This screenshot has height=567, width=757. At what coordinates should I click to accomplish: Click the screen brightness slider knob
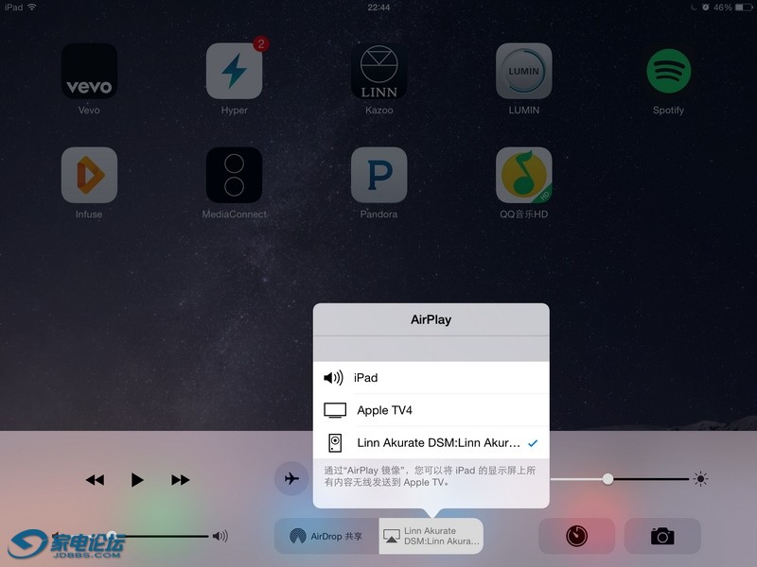(x=608, y=479)
